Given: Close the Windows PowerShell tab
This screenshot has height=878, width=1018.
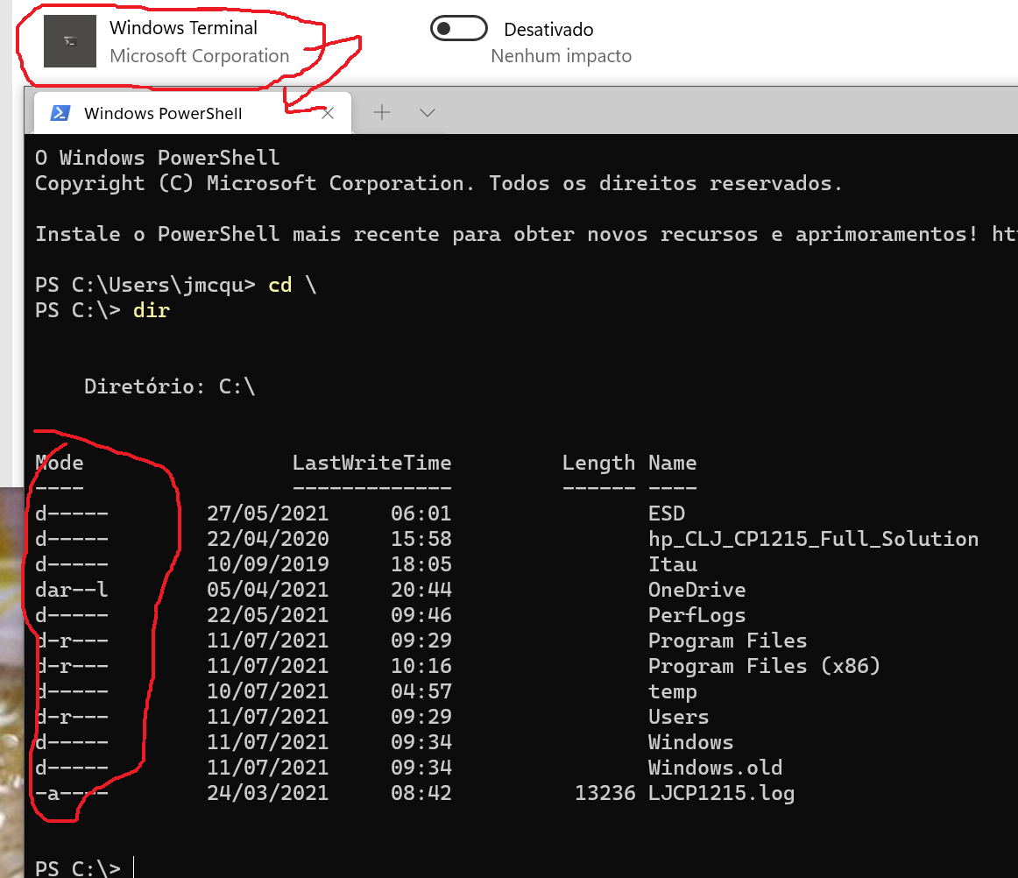Looking at the screenshot, I should click(328, 113).
